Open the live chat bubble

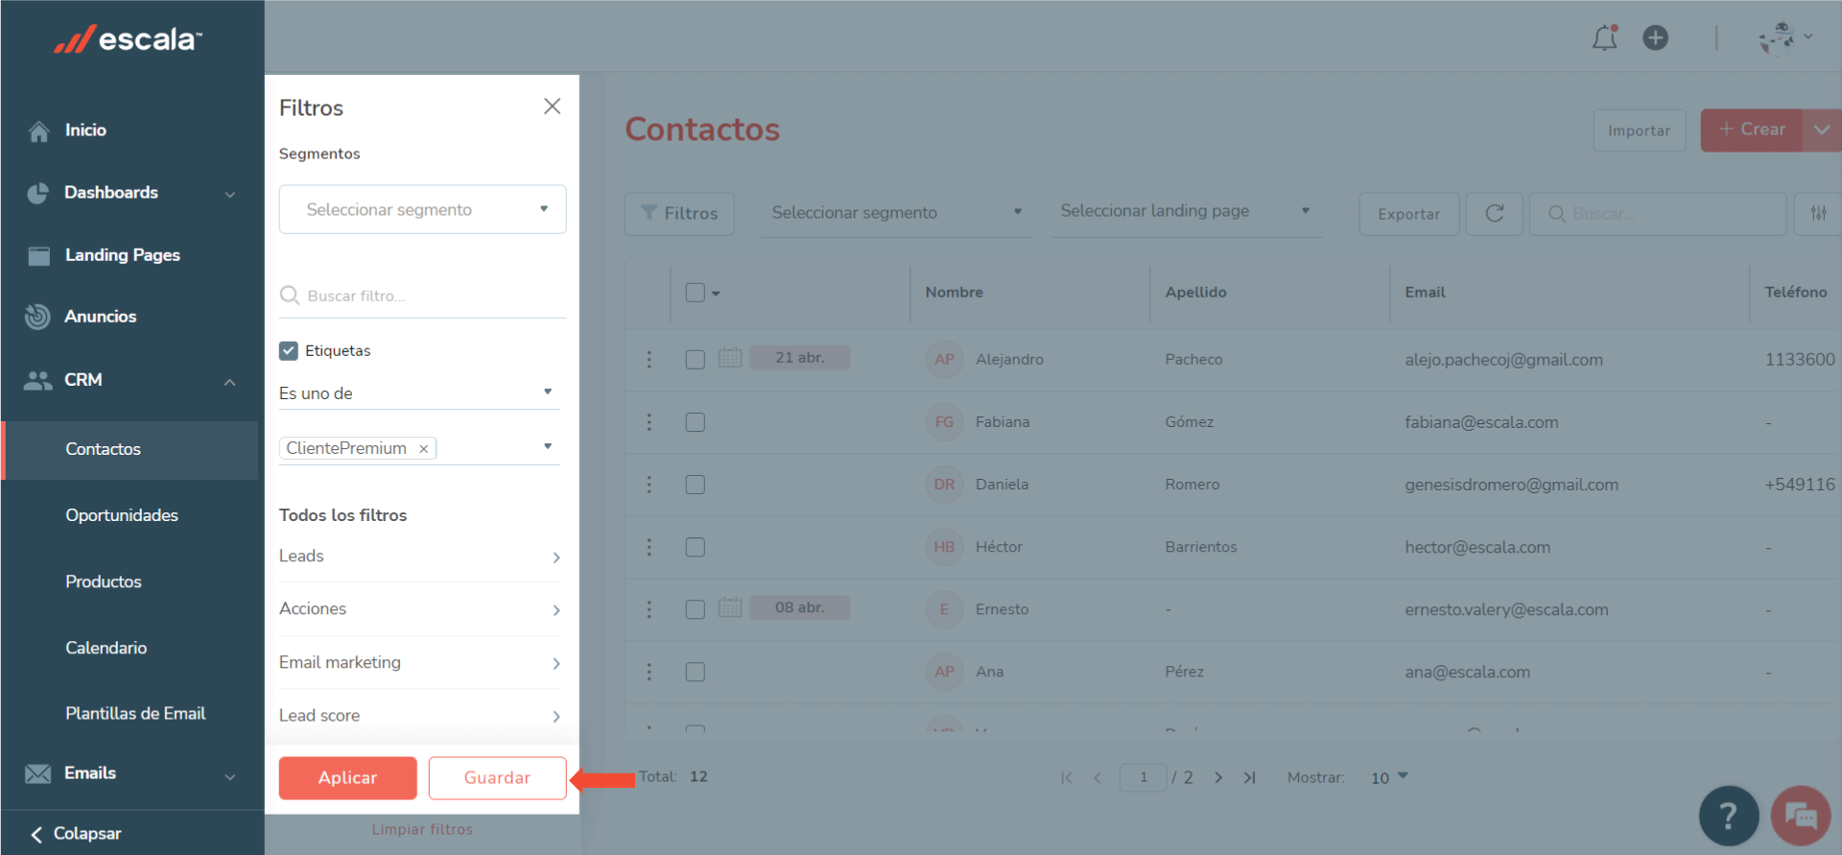click(x=1801, y=816)
